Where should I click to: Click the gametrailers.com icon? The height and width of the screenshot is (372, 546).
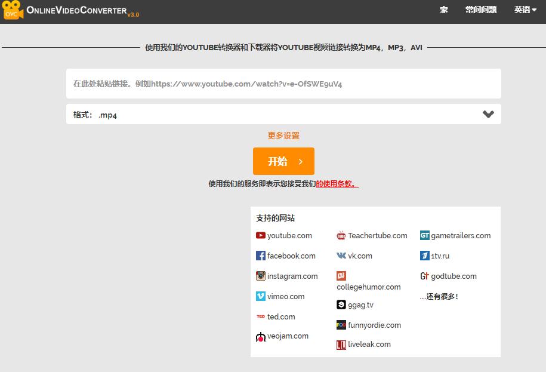click(x=424, y=235)
